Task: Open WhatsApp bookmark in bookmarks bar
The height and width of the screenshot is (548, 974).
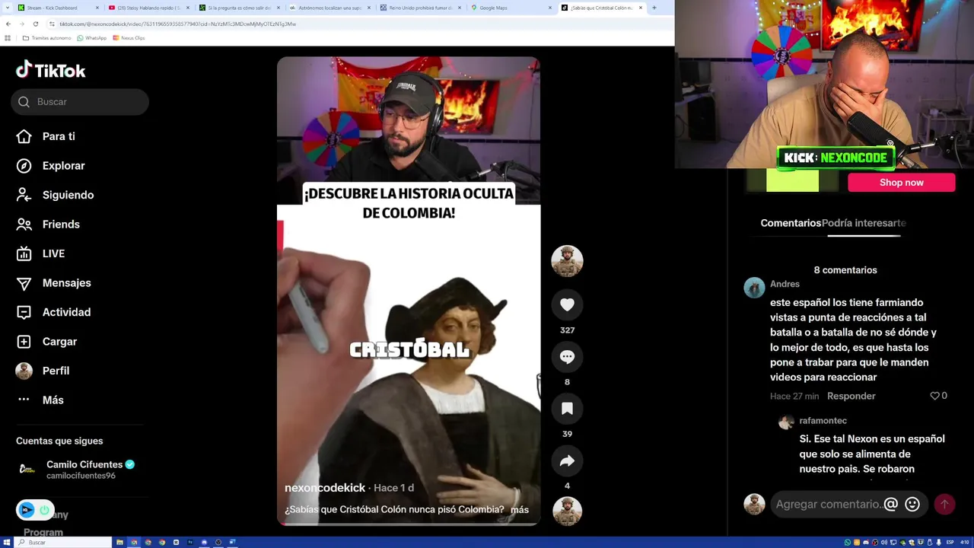Action: coord(92,38)
